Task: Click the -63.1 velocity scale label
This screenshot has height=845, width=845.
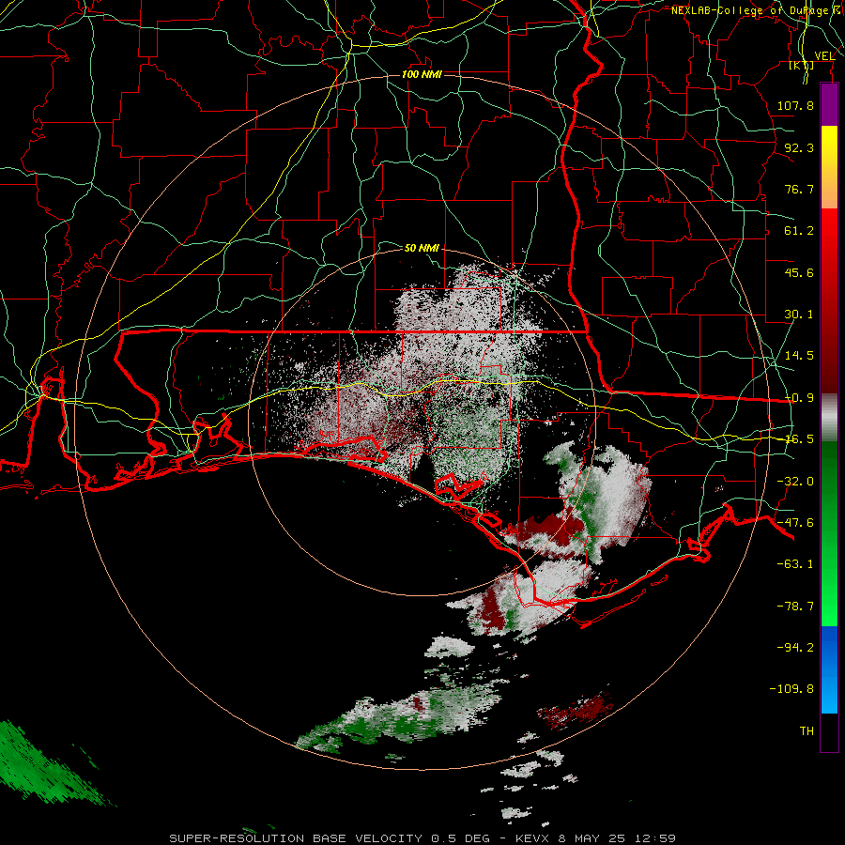Action: click(x=795, y=564)
